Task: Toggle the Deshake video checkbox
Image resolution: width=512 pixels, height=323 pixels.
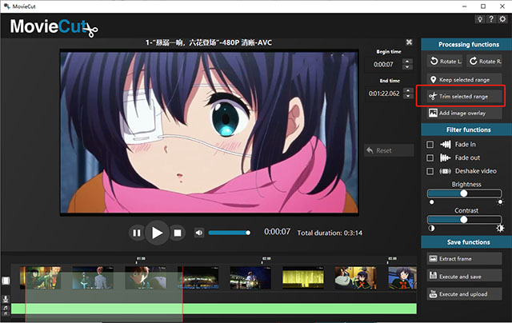Action: (430, 171)
